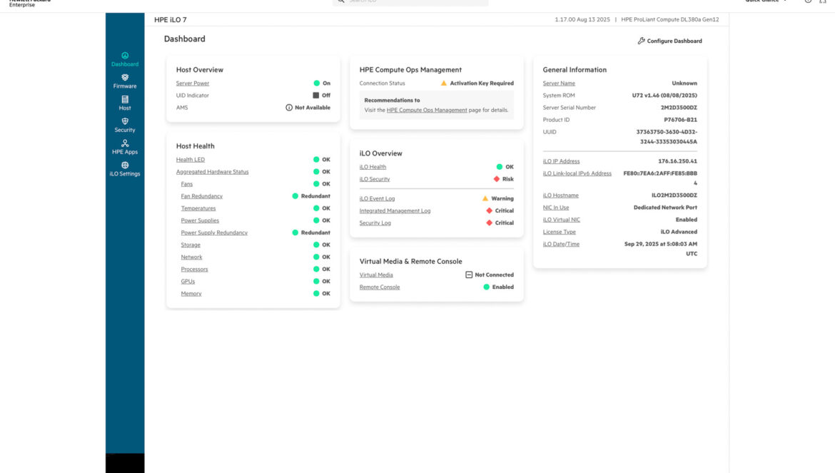The height and width of the screenshot is (473, 835).
Task: Open the iLO Event Log link
Action: [377, 199]
